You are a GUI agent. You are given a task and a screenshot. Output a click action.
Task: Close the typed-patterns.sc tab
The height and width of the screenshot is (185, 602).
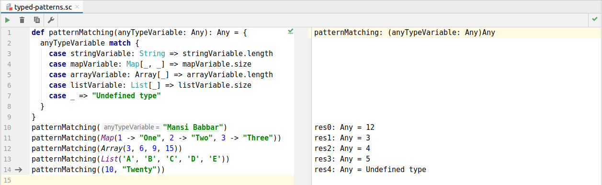pos(78,7)
